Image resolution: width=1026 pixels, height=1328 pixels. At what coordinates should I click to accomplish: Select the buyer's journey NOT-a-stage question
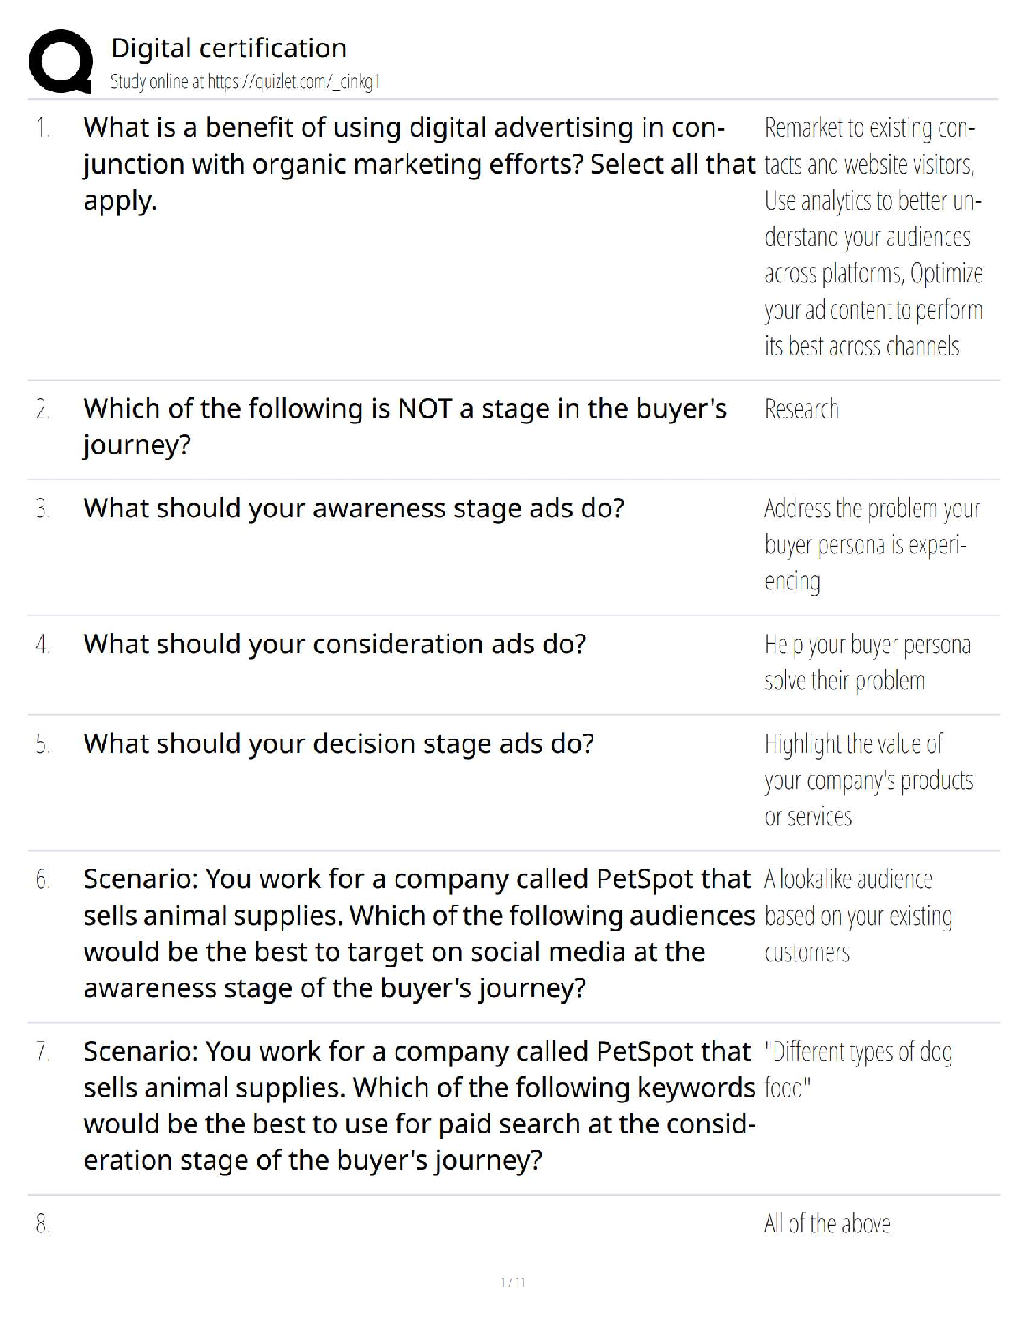405,426
